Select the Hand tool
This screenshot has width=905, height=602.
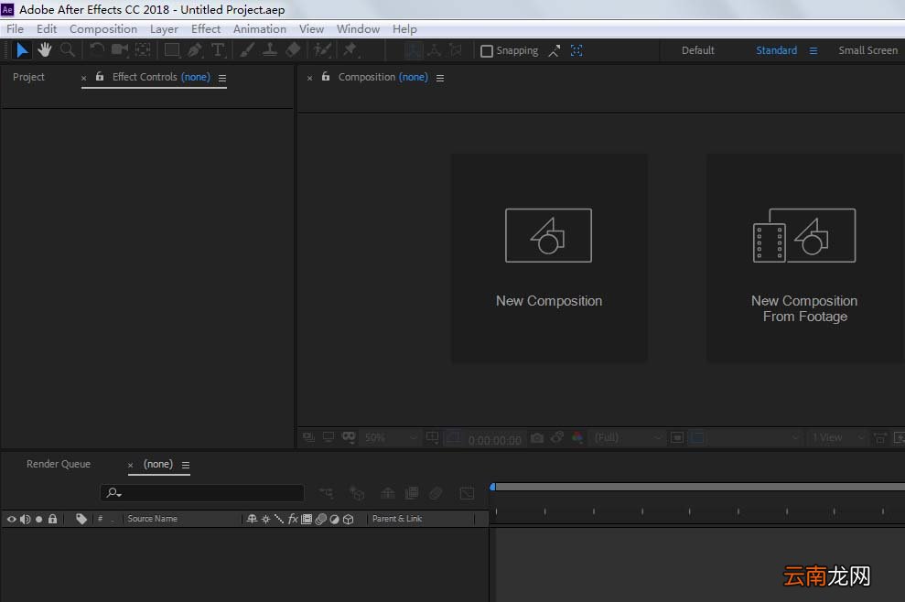[x=45, y=51]
